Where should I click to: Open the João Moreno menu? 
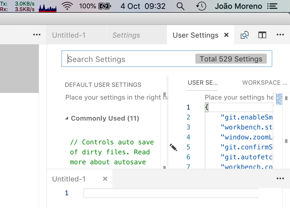click(x=238, y=6)
